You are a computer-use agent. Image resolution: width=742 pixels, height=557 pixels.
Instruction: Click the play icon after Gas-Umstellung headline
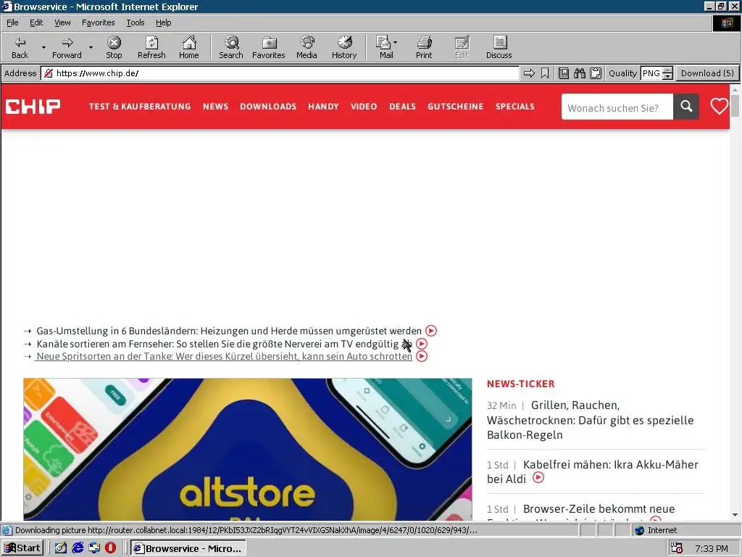tap(430, 331)
